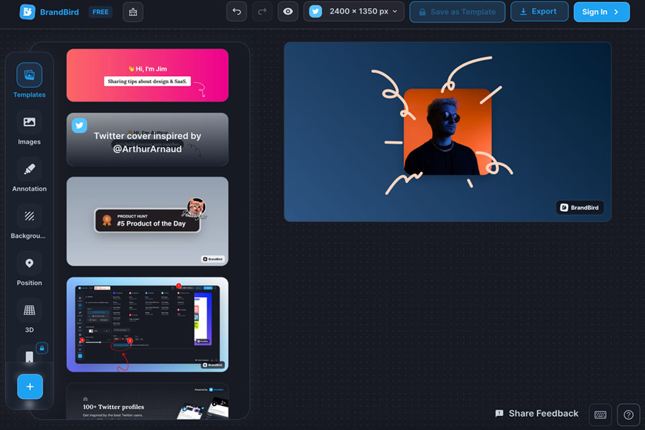Image resolution: width=645 pixels, height=430 pixels.
Task: Open keyboard shortcuts icon
Action: pyautogui.click(x=600, y=415)
